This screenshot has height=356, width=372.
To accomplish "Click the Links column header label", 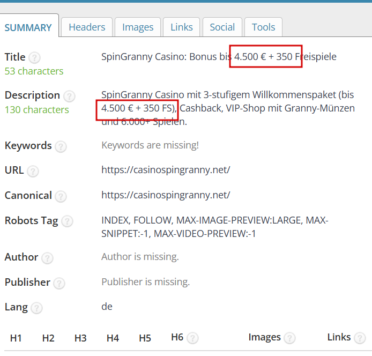I will coord(339,337).
